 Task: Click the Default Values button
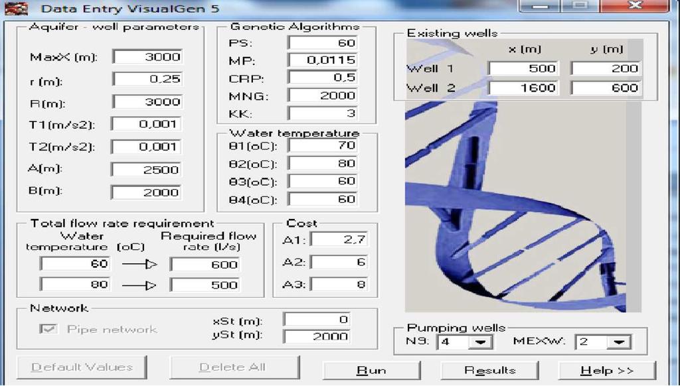coord(82,367)
